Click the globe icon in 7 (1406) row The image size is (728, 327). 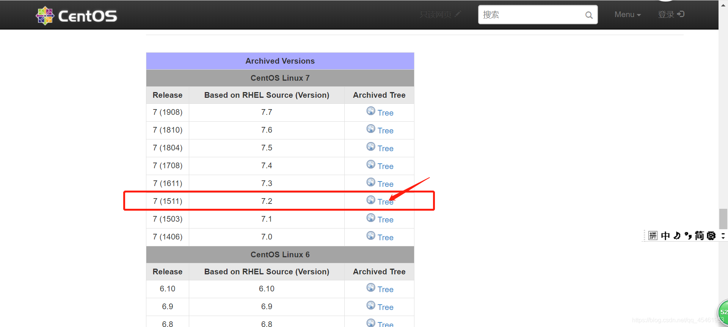[371, 235]
